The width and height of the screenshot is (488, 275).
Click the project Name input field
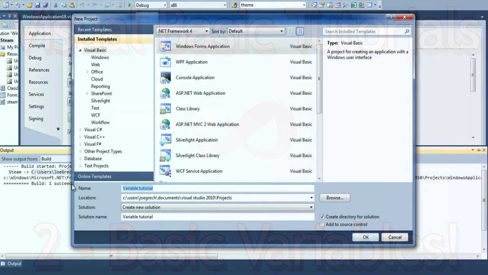tap(218, 188)
